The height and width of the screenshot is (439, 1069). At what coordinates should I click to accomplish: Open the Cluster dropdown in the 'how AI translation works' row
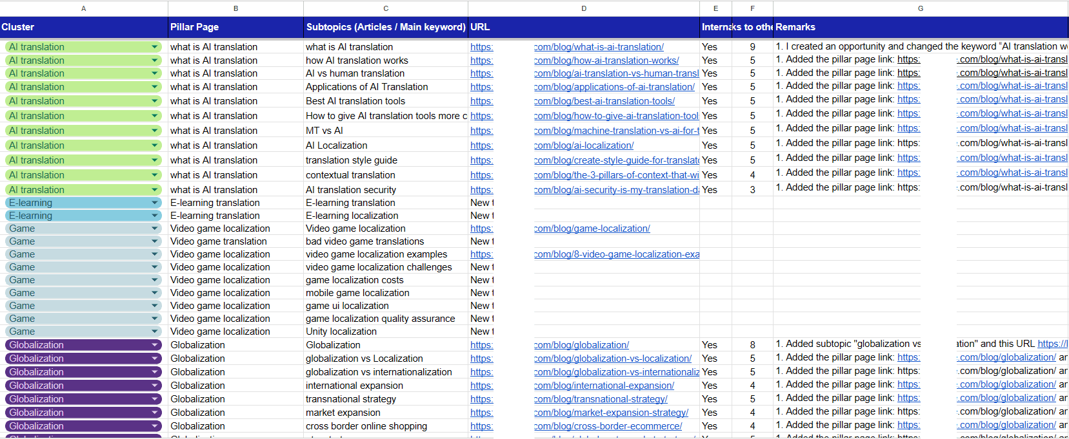[155, 61]
